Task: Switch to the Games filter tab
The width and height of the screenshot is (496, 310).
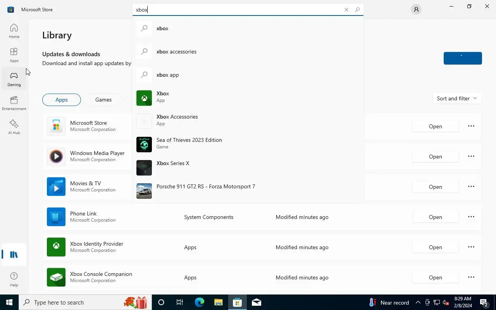Action: coord(103,100)
